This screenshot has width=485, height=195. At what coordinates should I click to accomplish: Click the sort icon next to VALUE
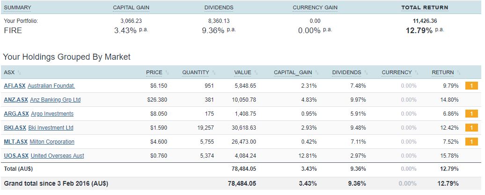(x=256, y=73)
